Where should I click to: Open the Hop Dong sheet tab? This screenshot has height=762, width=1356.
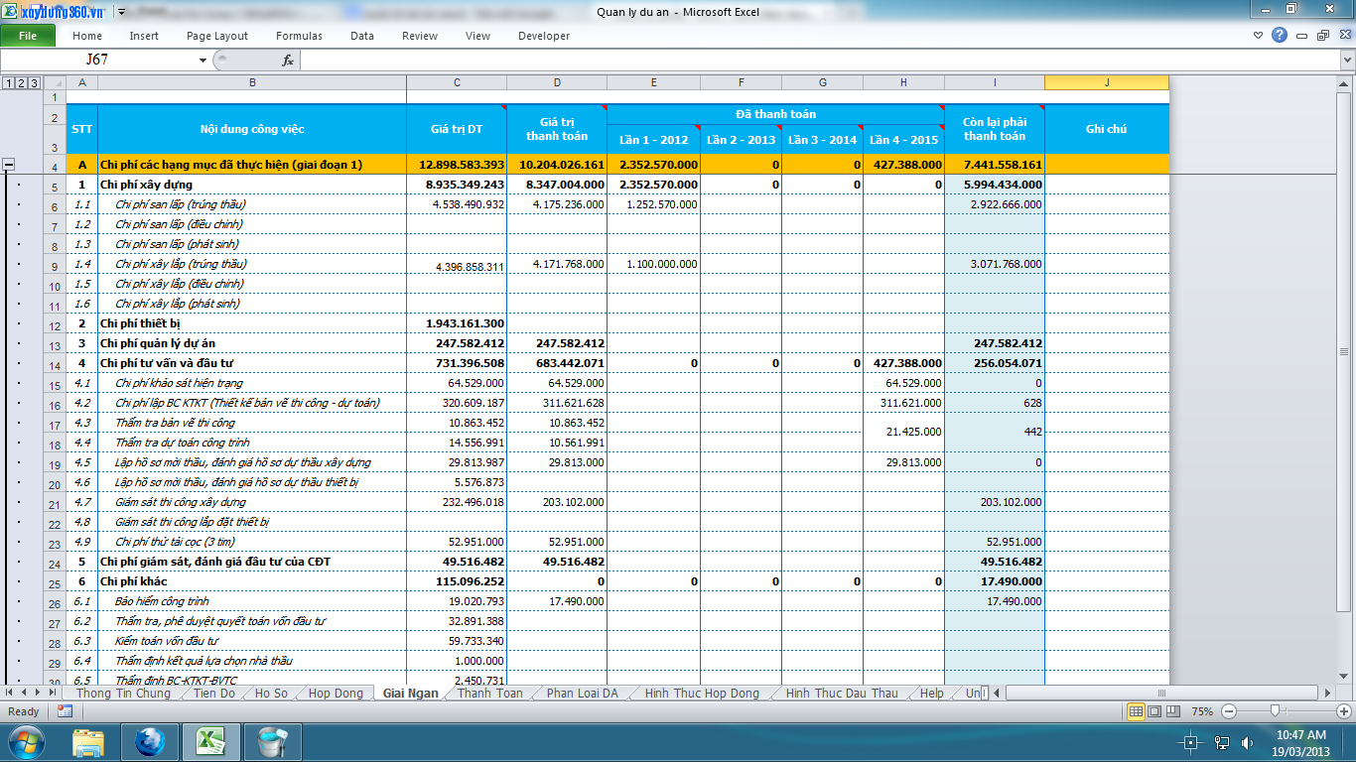click(x=336, y=693)
